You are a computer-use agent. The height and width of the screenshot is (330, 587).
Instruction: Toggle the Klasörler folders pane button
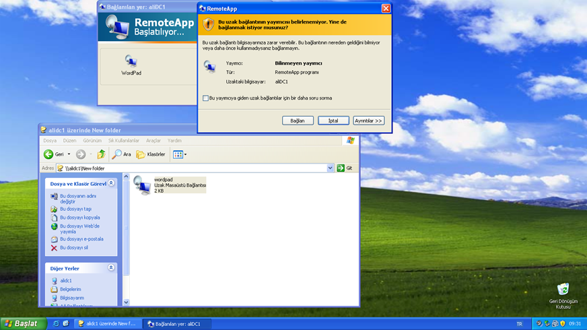click(151, 154)
